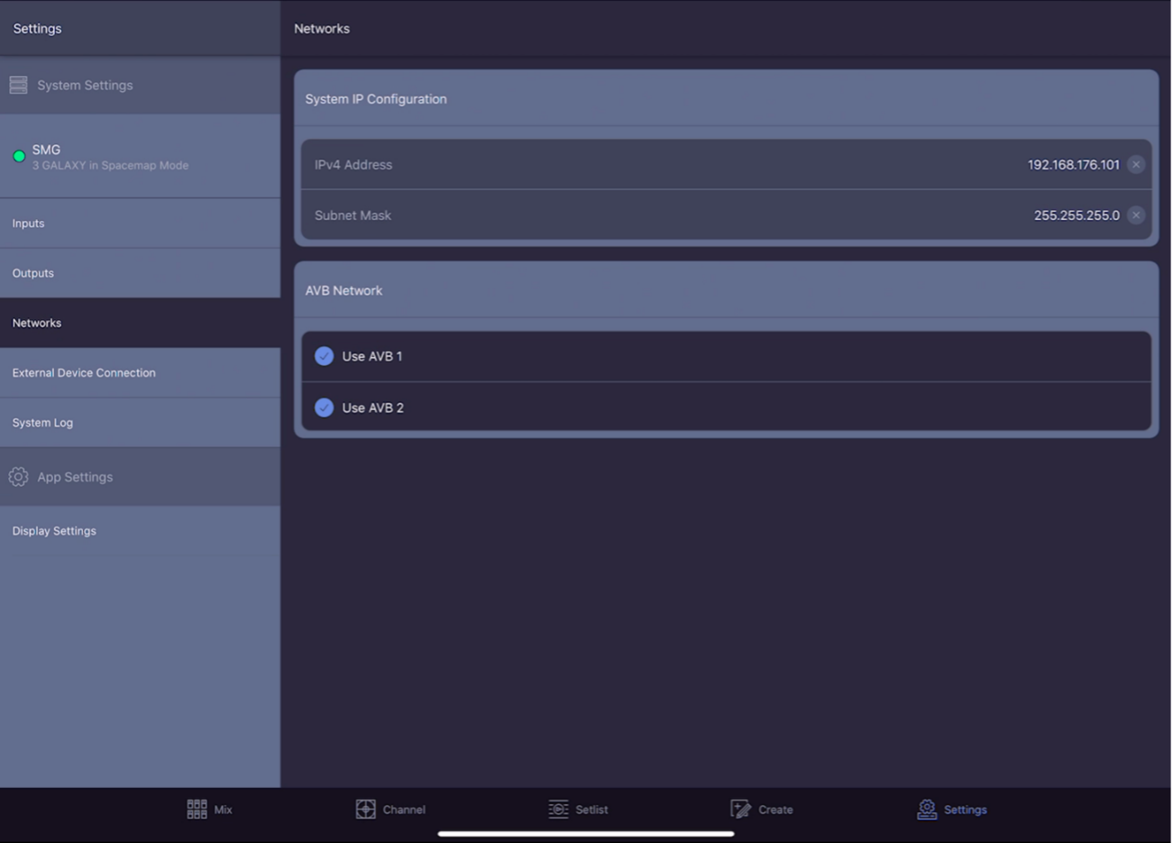Click the AVB Network heading
The width and height of the screenshot is (1173, 843).
(344, 290)
